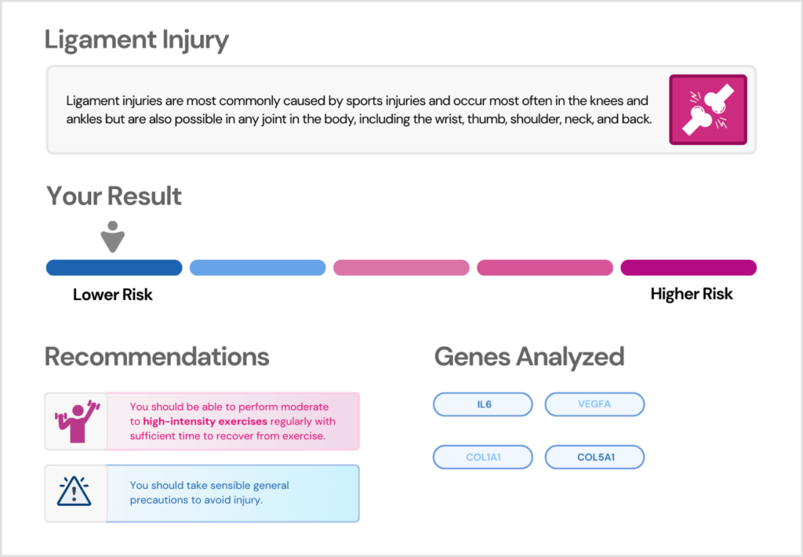
Task: Toggle the IL6 gene pill
Action: click(482, 404)
